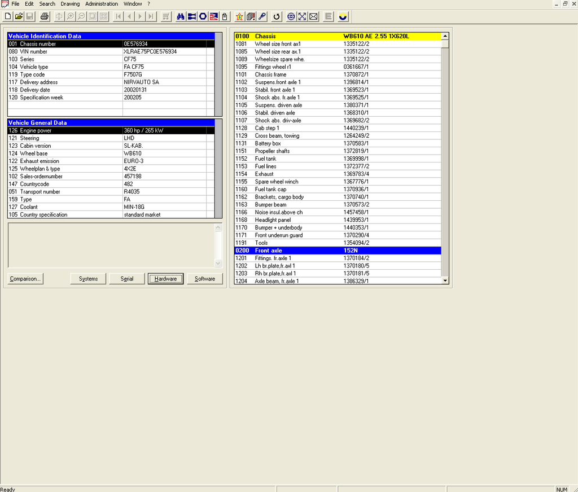The image size is (578, 492).
Task: Click the Systems button
Action: [x=88, y=279]
